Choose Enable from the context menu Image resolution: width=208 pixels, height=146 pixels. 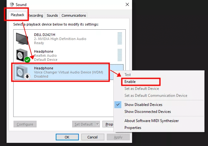[x=130, y=82]
